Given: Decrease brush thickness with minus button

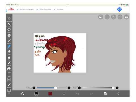Looking at the screenshot, I should pos(34,88).
